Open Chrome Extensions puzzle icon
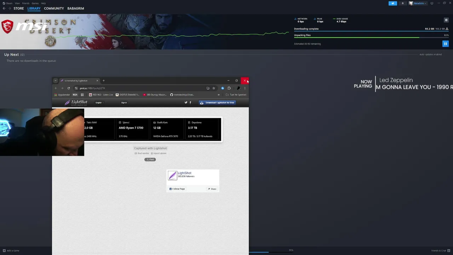Screen dimensions: 453x255 229,88
